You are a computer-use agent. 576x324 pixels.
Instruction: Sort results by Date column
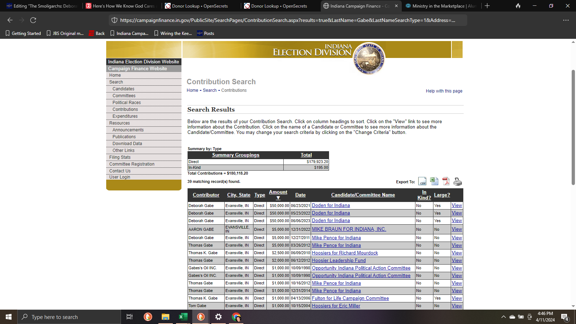click(300, 195)
